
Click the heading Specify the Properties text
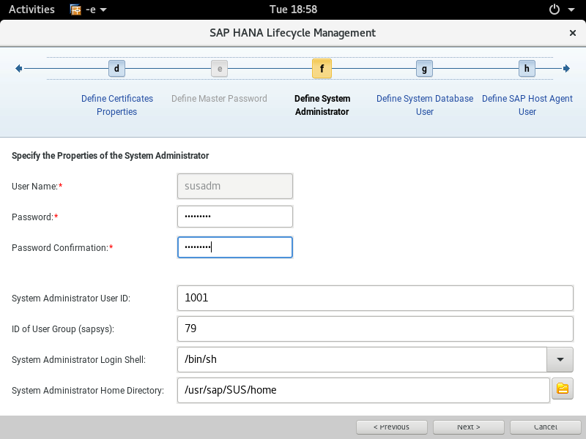click(x=111, y=156)
